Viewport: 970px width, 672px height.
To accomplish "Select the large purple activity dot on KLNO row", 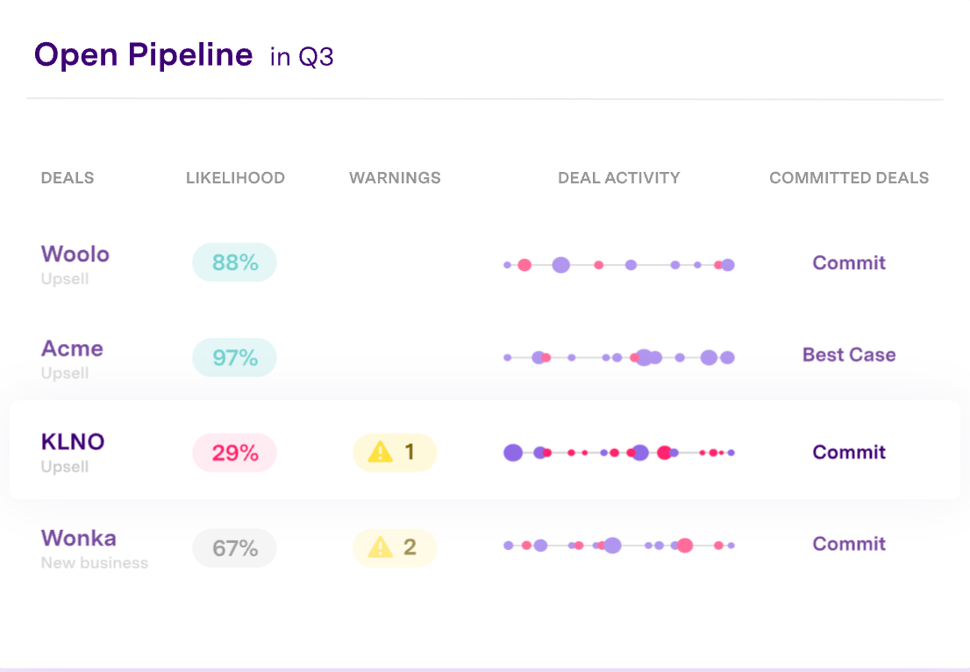I will 513,453.
